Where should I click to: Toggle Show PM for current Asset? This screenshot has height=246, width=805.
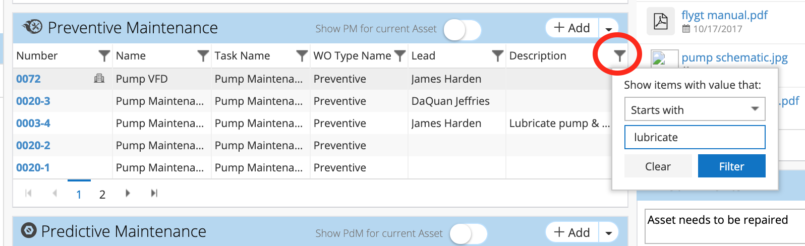[x=463, y=29]
